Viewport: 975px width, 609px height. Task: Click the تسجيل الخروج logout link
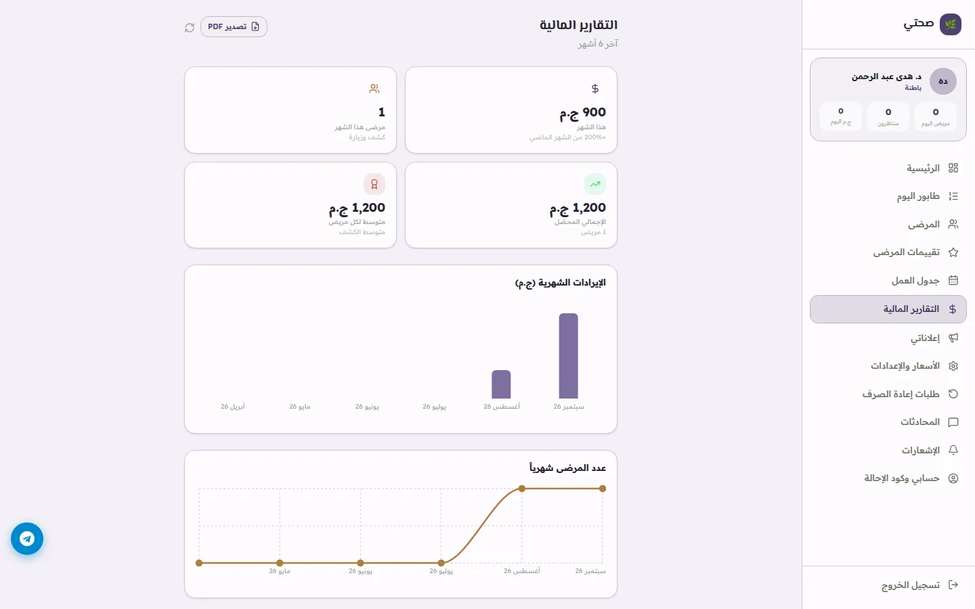(920, 585)
